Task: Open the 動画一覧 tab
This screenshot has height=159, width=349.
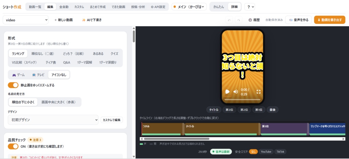Action: 35,7
